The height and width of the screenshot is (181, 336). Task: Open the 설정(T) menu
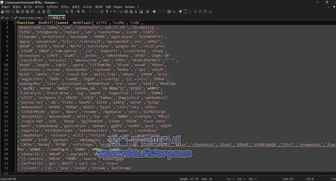76,7
